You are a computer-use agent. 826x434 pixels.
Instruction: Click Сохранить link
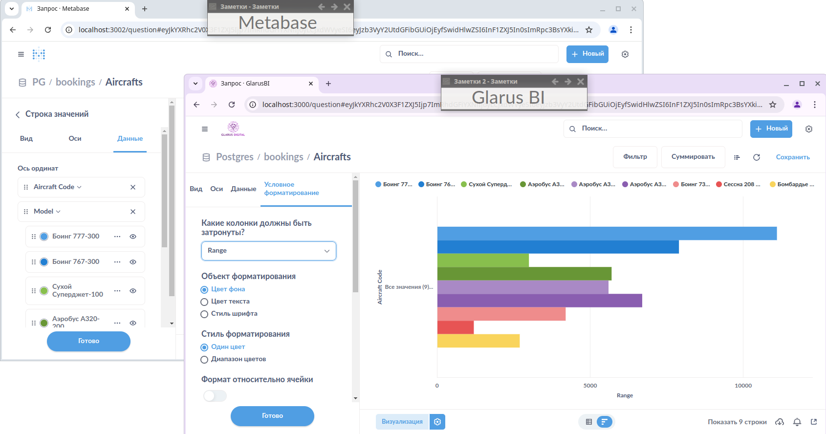coord(793,157)
